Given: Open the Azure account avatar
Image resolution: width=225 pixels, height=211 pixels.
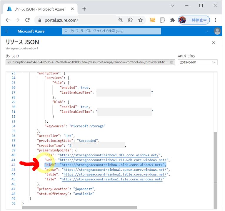Looking at the screenshot, I should pyautogui.click(x=217, y=31).
